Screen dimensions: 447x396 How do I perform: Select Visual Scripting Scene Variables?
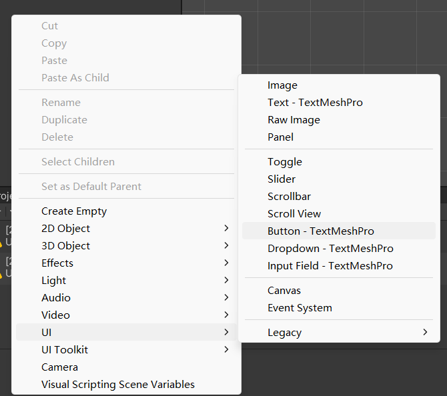(x=118, y=385)
